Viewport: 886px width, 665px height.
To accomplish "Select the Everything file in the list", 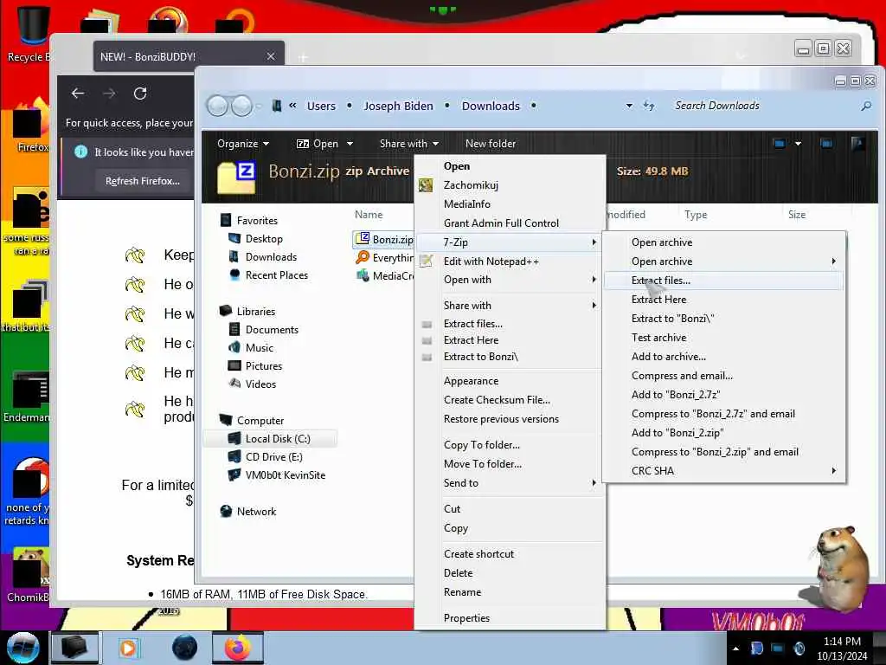I will (384, 258).
